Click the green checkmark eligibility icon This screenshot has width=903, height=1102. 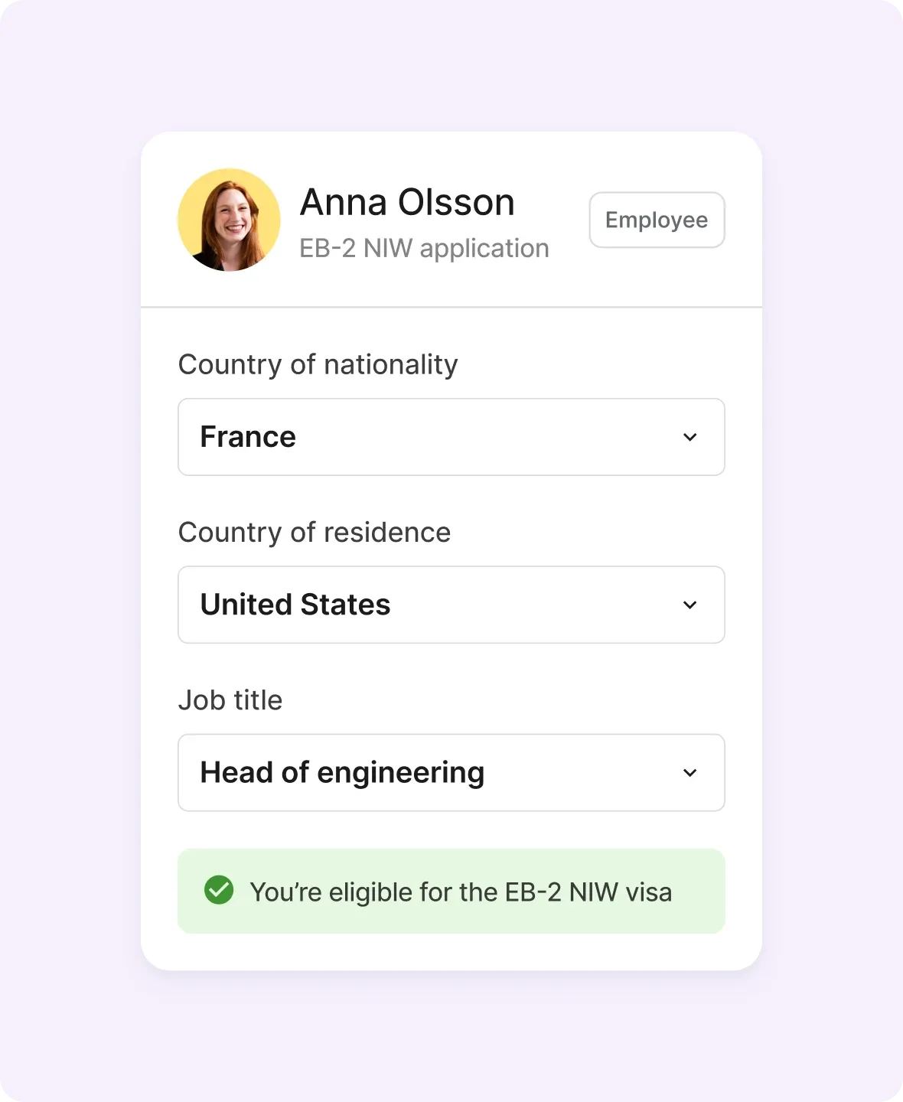tap(219, 890)
